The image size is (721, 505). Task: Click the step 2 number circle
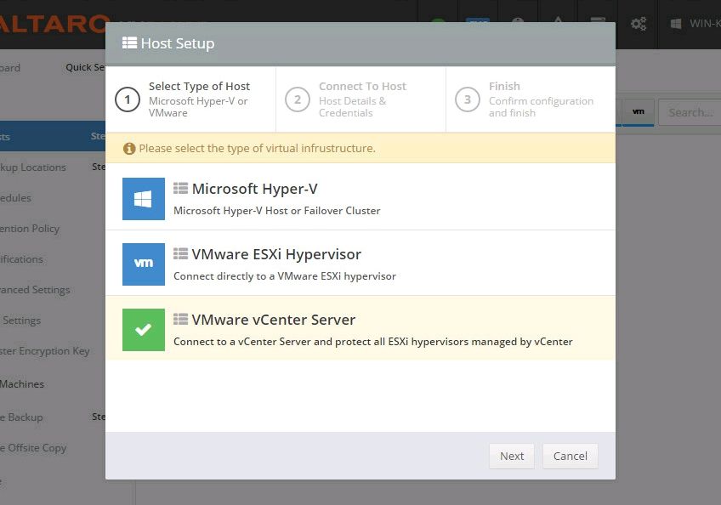pyautogui.click(x=298, y=99)
